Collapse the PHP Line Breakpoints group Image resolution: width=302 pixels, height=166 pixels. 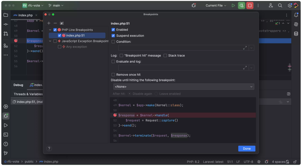click(x=50, y=30)
